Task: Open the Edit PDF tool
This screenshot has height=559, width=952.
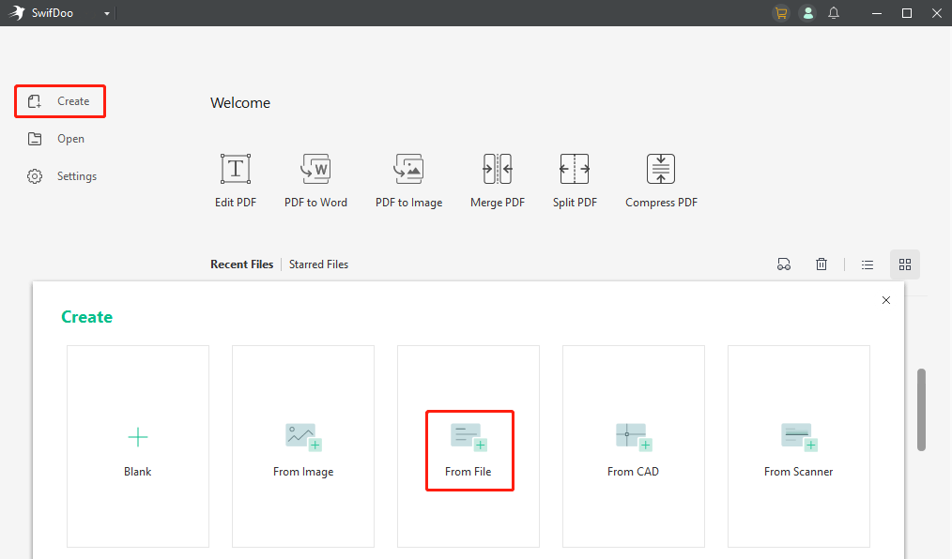Action: click(x=236, y=181)
